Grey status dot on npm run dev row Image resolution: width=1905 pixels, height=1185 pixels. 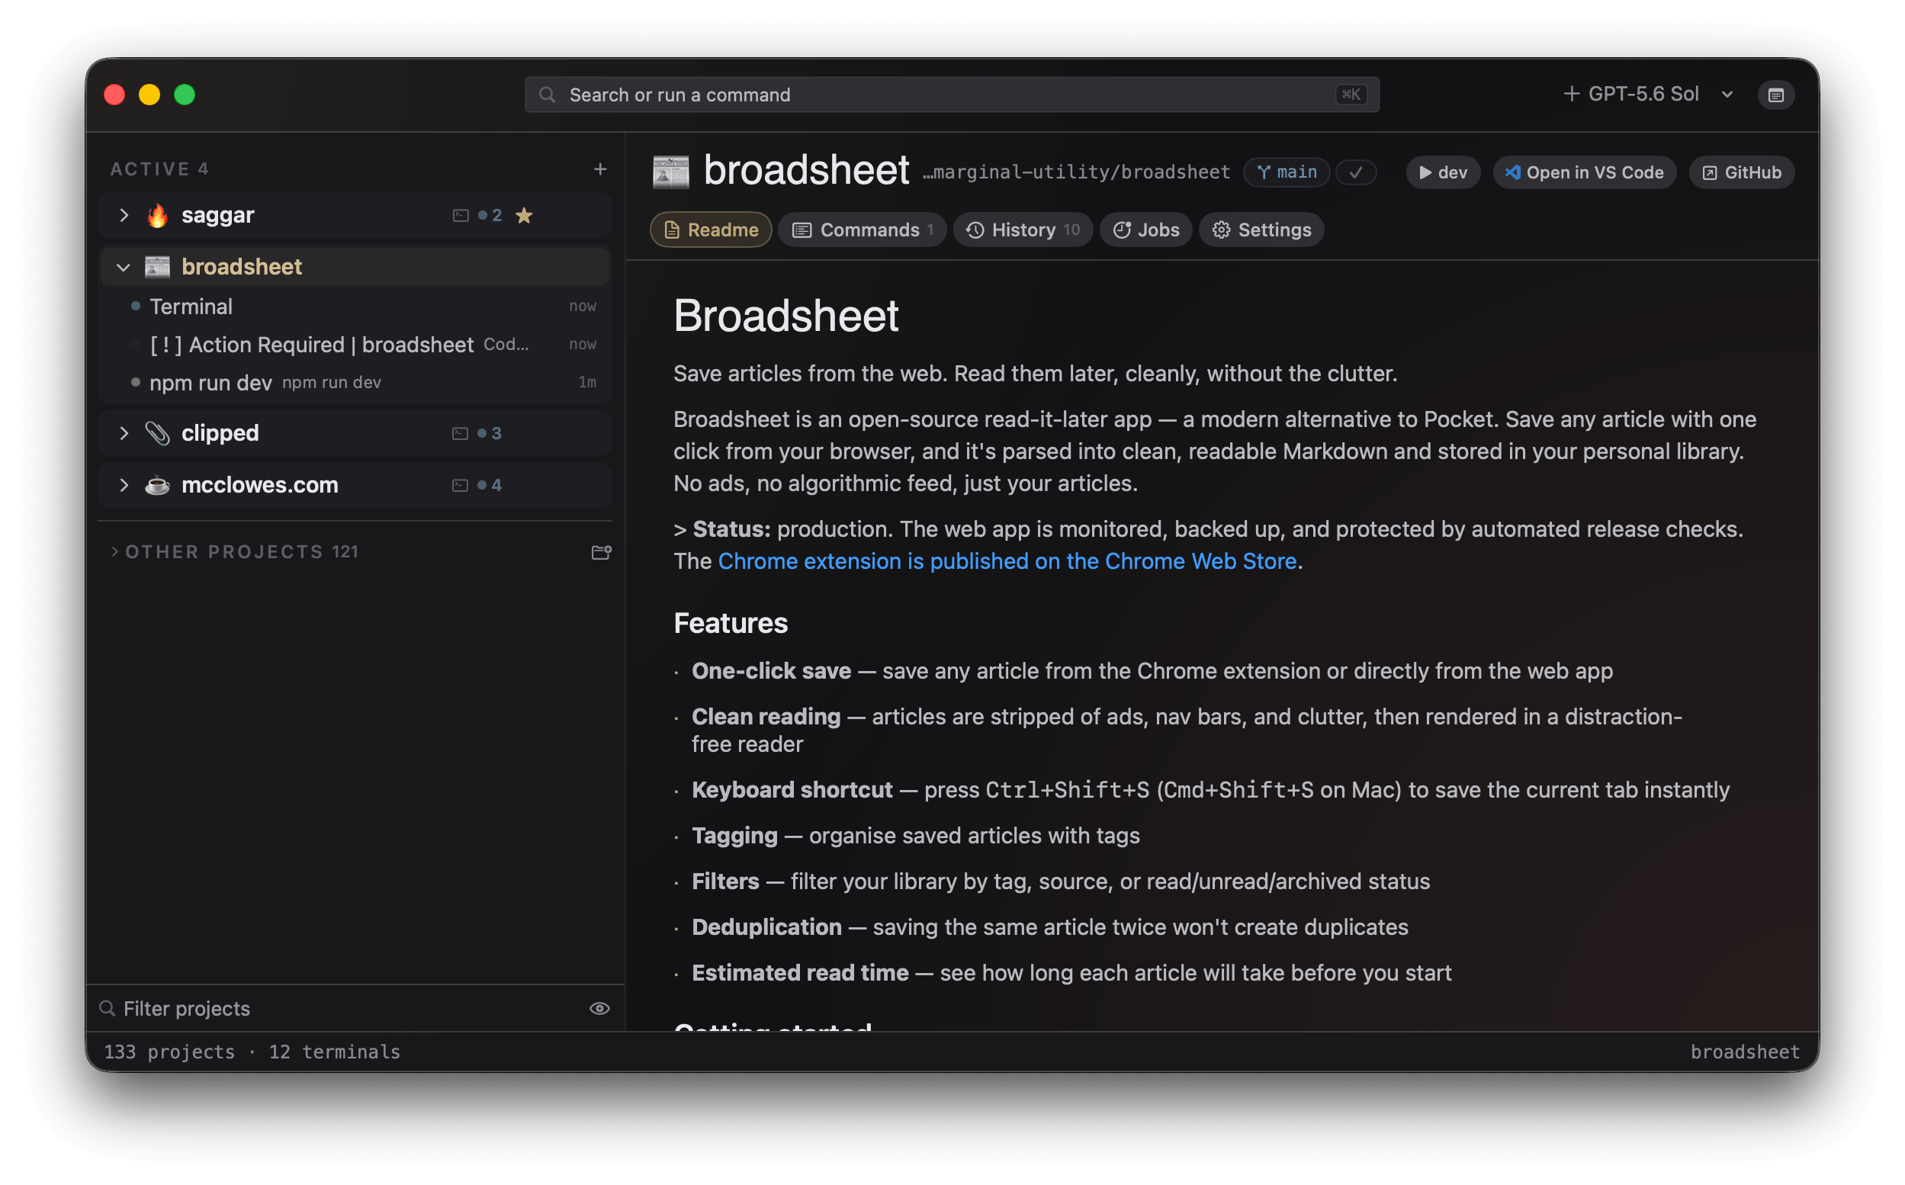[x=136, y=383]
